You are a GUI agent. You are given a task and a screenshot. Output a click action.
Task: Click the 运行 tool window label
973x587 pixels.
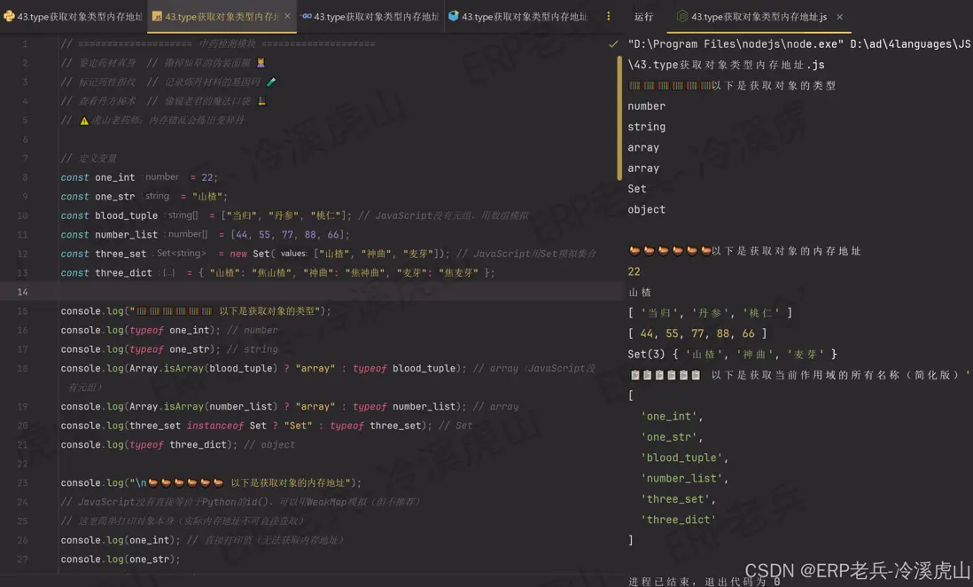(643, 17)
